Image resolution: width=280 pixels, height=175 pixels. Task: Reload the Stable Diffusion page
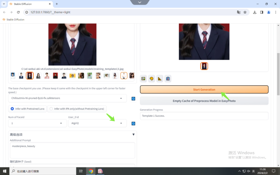(18, 12)
